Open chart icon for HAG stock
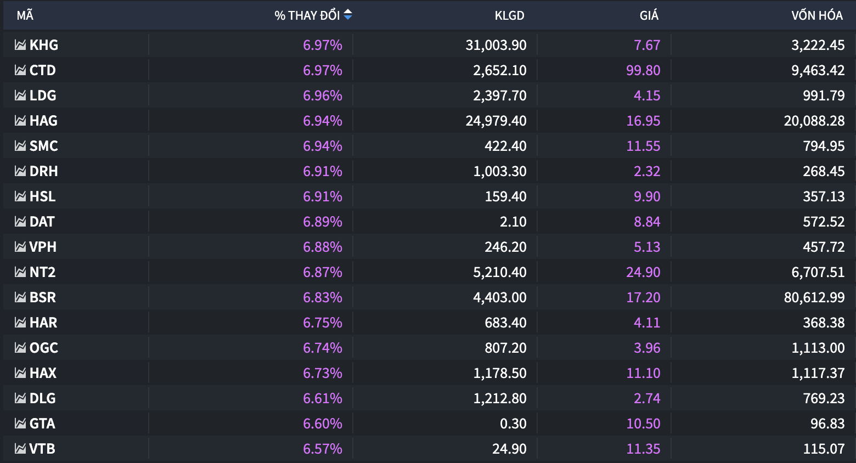The image size is (856, 463). point(20,121)
